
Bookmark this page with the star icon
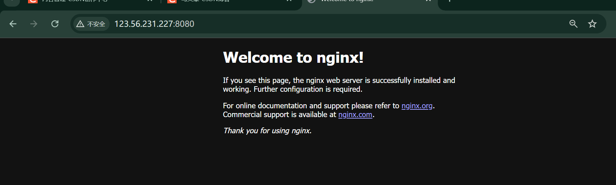(x=592, y=24)
